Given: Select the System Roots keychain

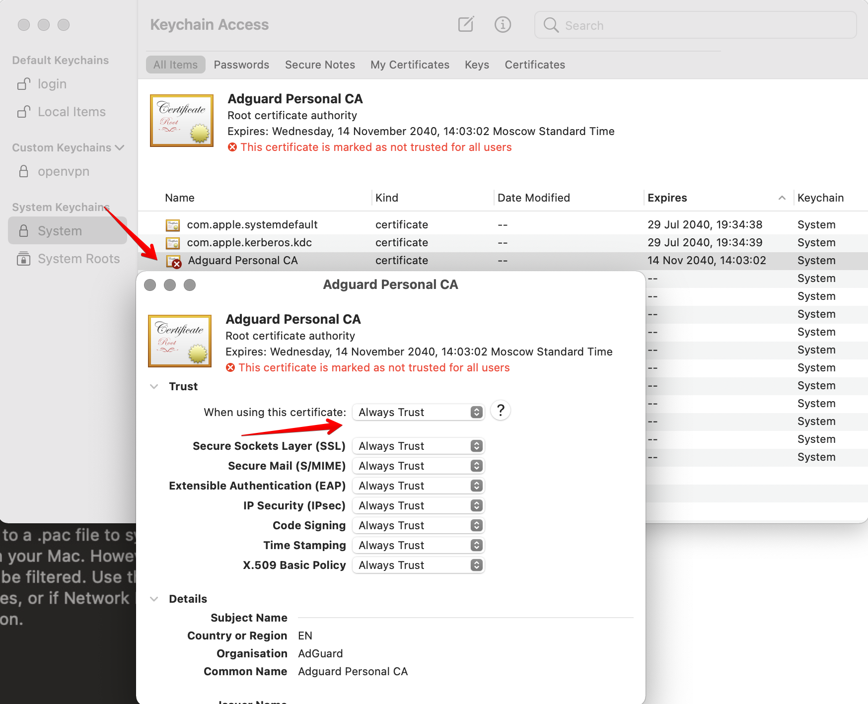Looking at the screenshot, I should (x=78, y=259).
